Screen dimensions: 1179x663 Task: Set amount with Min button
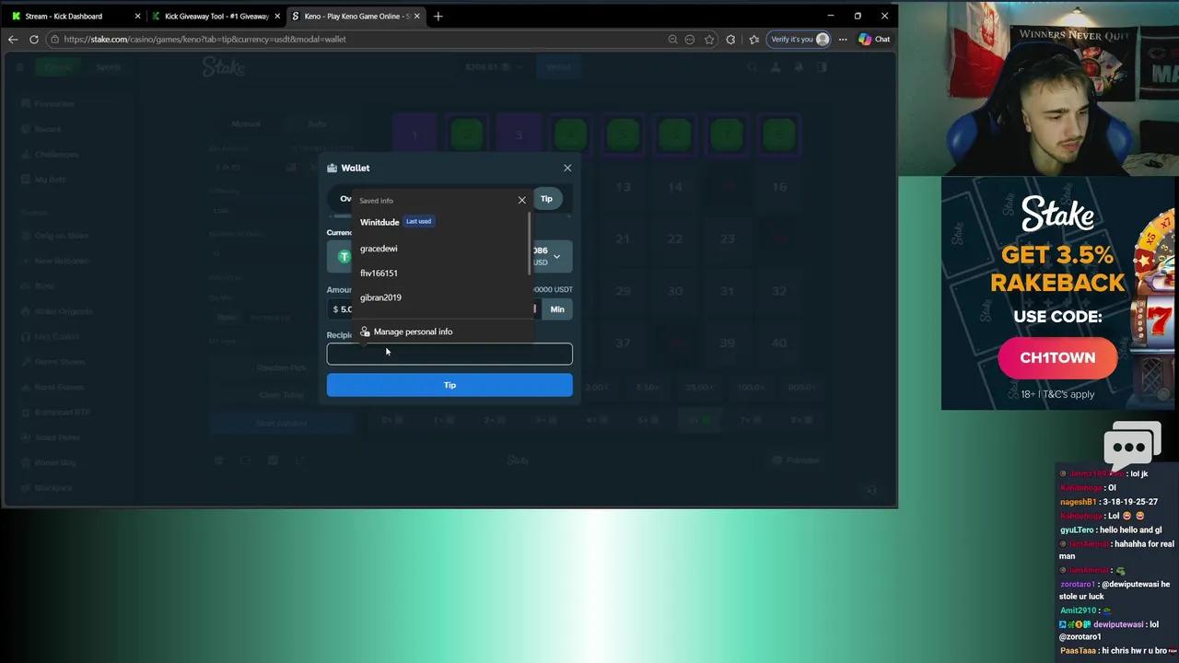click(557, 309)
